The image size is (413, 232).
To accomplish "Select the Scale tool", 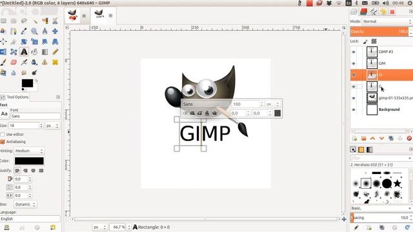I will 34,41.
